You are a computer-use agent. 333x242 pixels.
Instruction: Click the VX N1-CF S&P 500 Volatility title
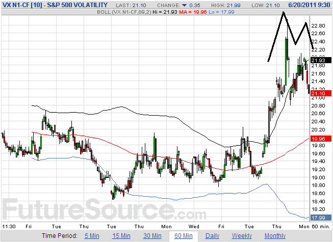pos(55,5)
